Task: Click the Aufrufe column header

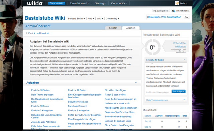Action: click(x=159, y=116)
